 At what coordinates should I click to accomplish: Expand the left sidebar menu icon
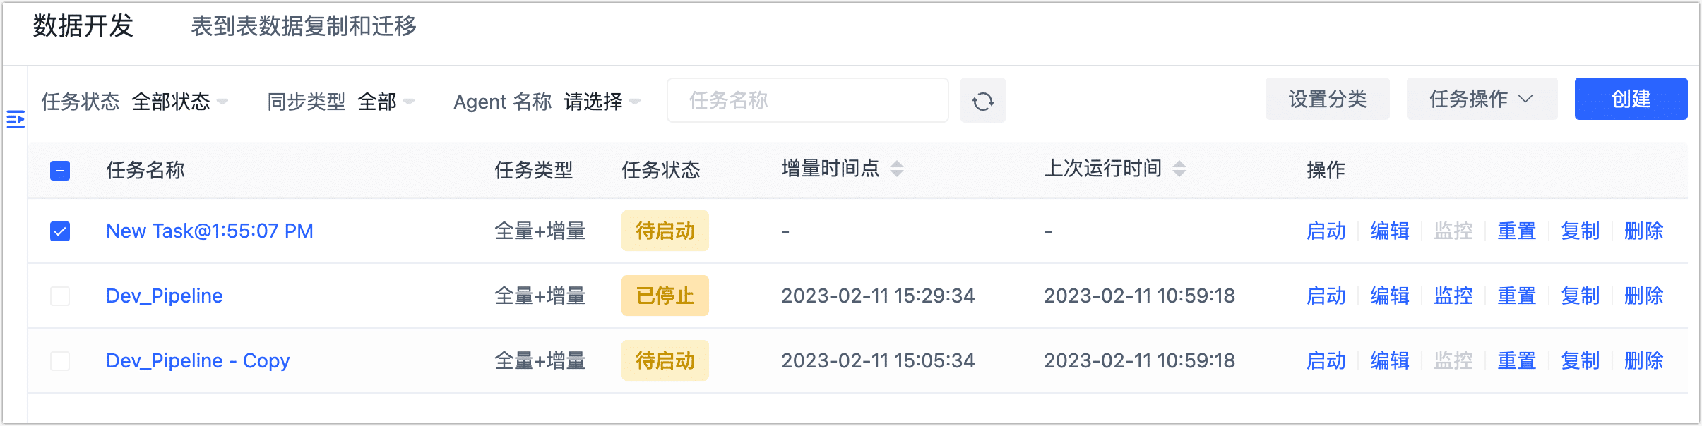click(16, 119)
